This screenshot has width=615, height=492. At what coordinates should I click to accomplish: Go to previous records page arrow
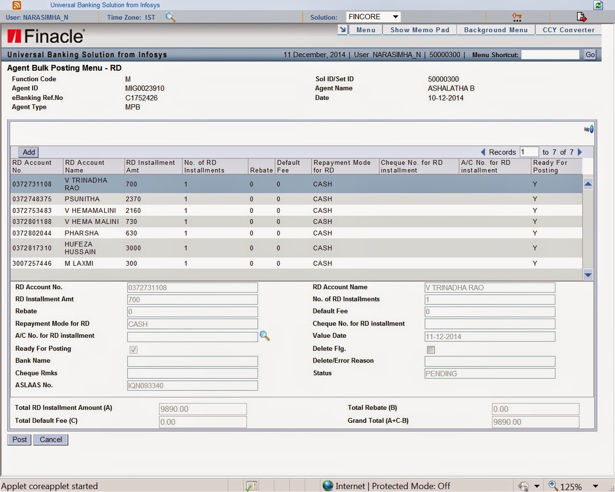[x=483, y=152]
